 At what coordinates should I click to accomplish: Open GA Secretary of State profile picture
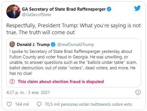tap(13, 12)
